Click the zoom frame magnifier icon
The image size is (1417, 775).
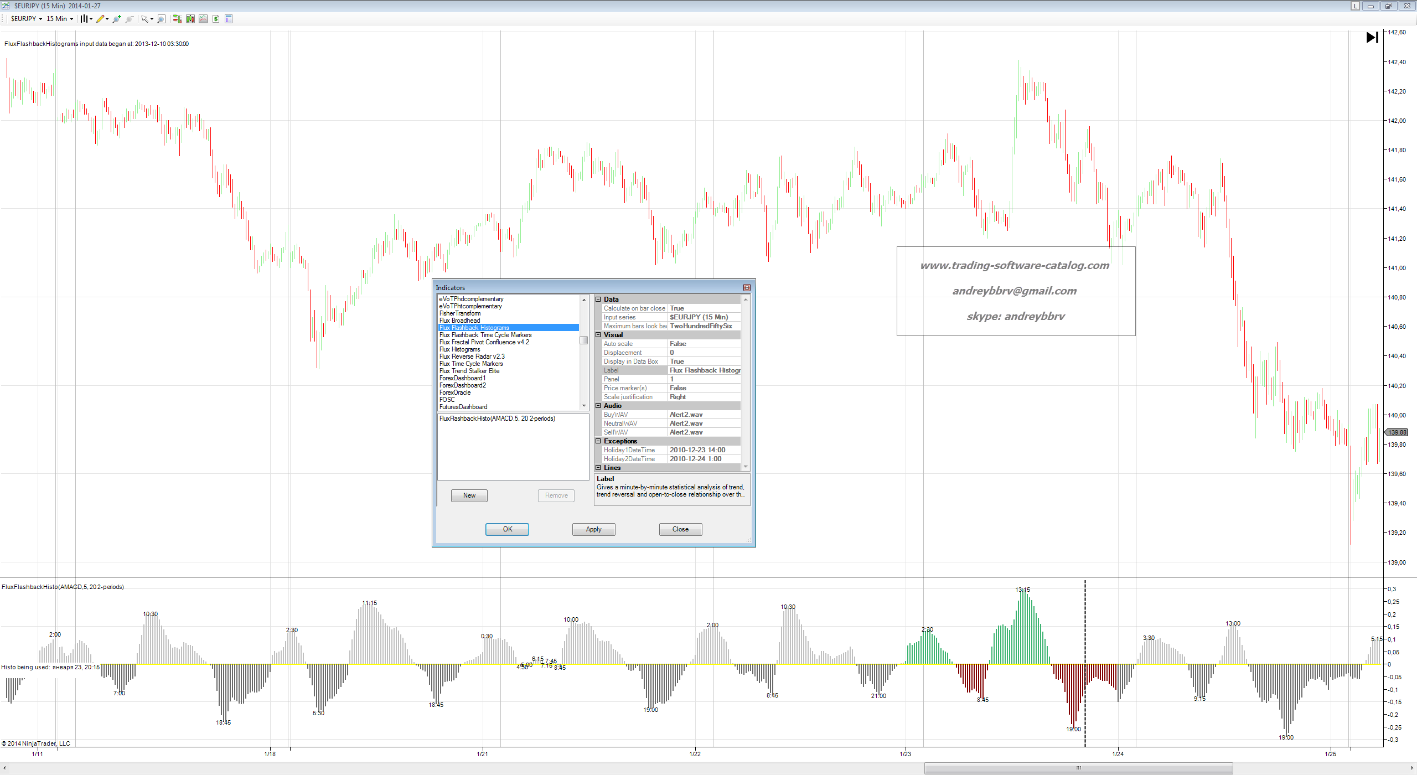[161, 19]
